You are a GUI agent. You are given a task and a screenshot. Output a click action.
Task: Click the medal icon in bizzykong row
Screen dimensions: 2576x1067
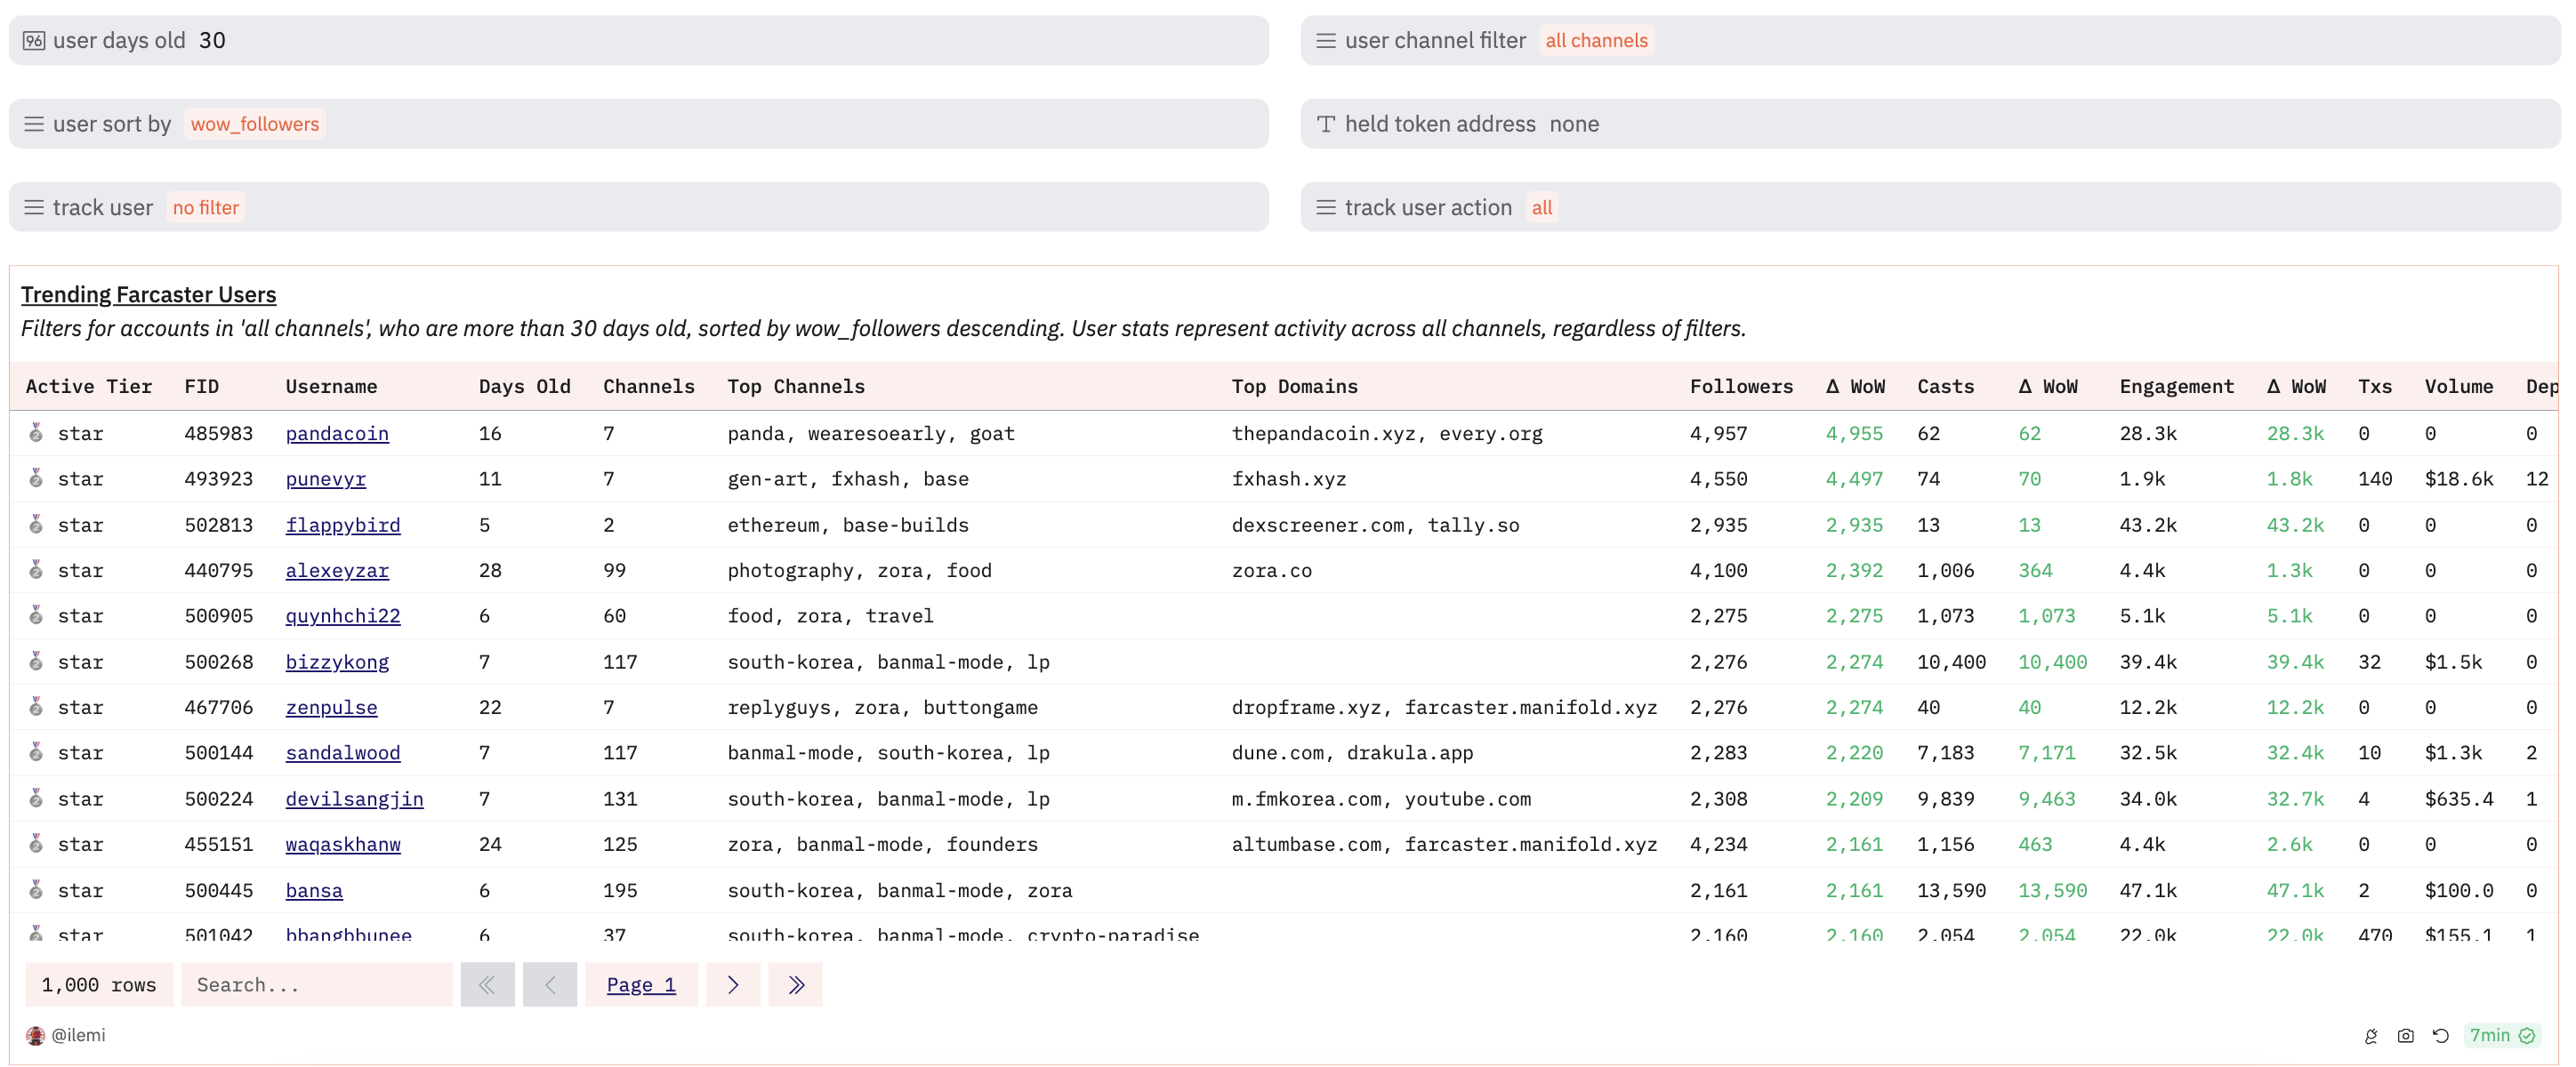[x=36, y=661]
